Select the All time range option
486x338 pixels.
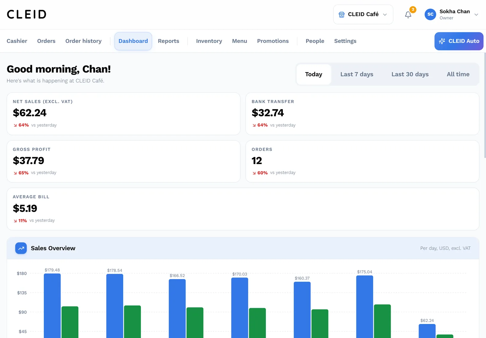[x=458, y=74]
